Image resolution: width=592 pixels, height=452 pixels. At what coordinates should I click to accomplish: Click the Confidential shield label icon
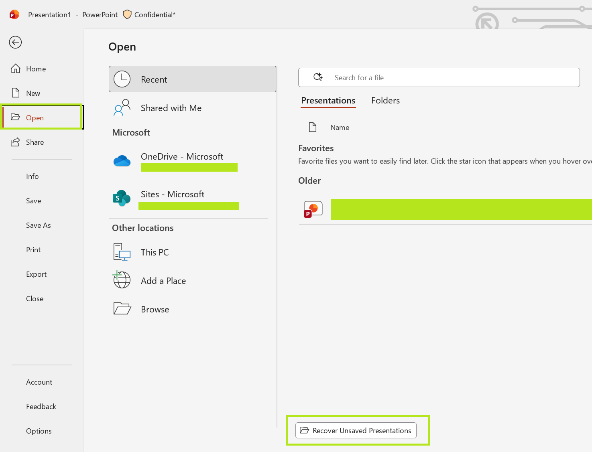(x=127, y=15)
